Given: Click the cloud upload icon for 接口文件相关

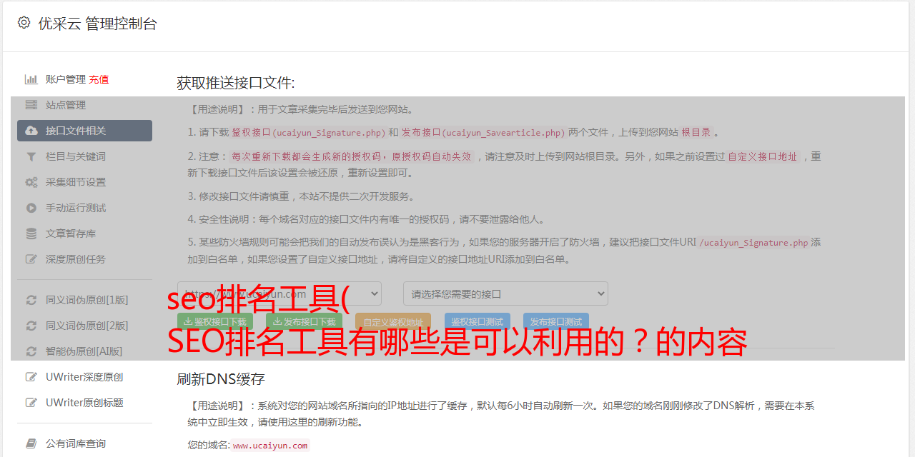Looking at the screenshot, I should 31,131.
